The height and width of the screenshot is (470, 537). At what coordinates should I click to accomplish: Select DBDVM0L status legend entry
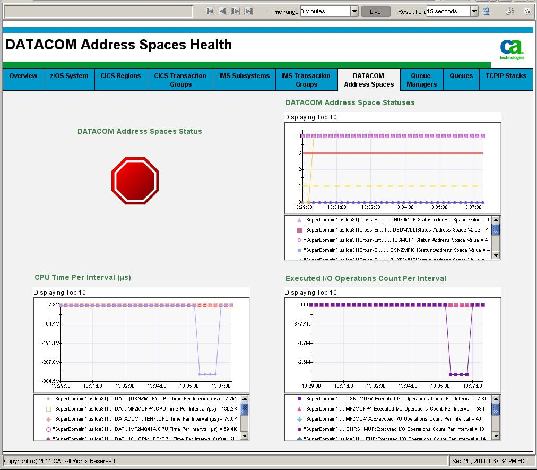(393, 229)
